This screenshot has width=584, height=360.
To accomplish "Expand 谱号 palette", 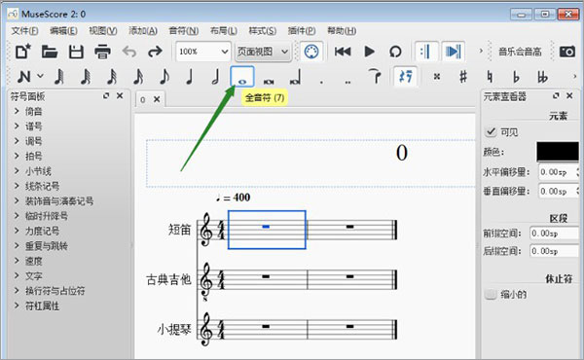I will [x=17, y=126].
